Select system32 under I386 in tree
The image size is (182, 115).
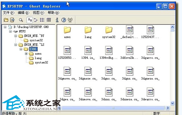42,63
